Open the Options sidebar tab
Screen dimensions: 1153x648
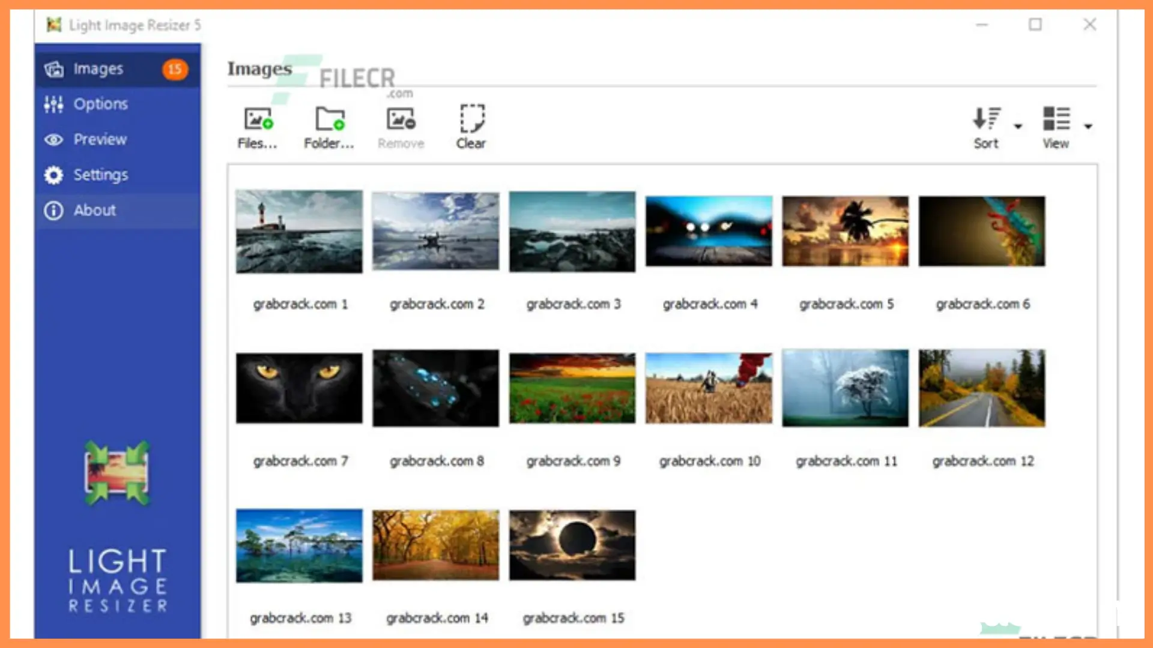(118, 104)
